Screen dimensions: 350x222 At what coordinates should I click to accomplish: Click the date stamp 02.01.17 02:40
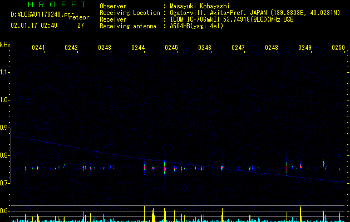pyautogui.click(x=34, y=26)
